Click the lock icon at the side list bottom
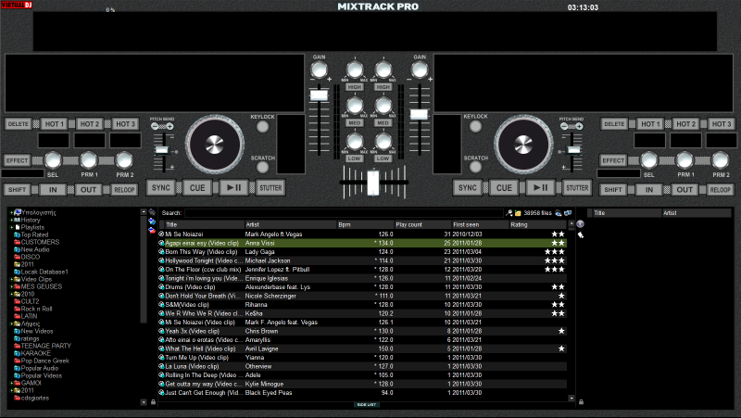 [x=582, y=402]
